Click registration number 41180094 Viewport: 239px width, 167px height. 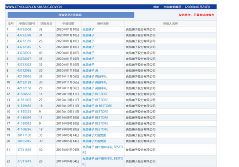(x=24, y=118)
